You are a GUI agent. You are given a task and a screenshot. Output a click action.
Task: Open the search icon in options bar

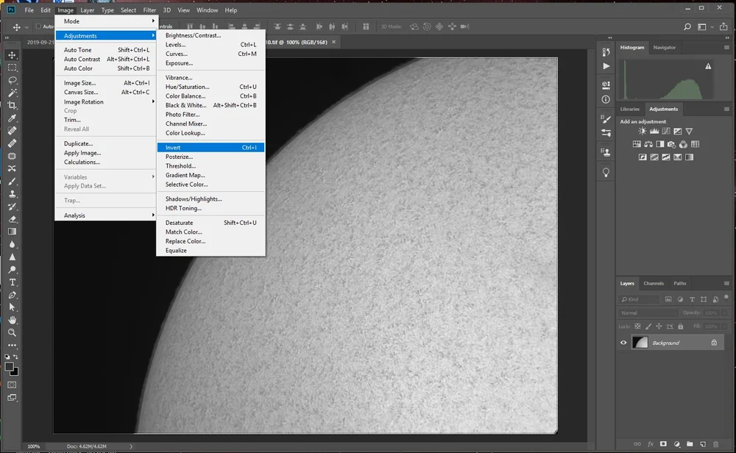[x=687, y=26]
